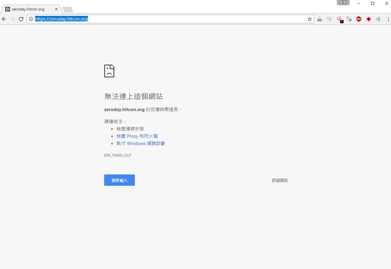
Task: Go back to the previous page
Action: tap(4, 19)
